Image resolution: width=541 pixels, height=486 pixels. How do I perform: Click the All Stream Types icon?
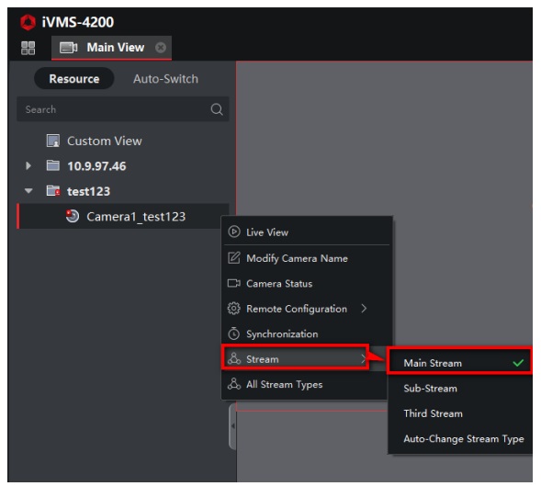tap(234, 384)
